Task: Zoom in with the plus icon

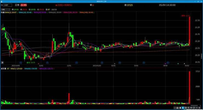Action: [x=199, y=108]
